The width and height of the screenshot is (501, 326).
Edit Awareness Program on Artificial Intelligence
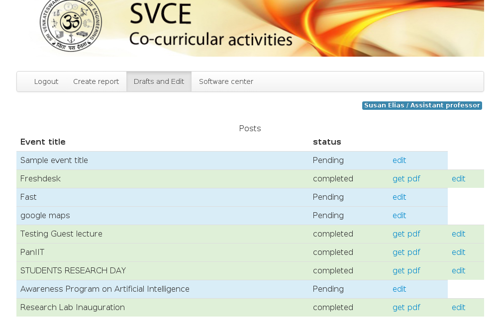click(x=399, y=289)
